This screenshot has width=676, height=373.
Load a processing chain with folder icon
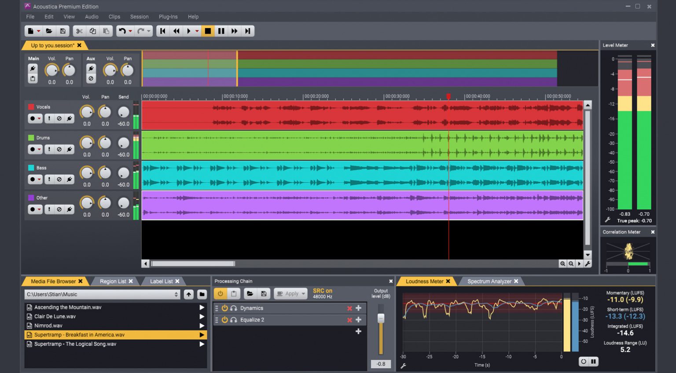pos(250,294)
